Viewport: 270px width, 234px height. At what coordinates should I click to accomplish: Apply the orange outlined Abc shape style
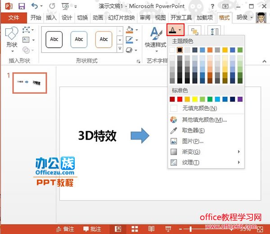(103, 40)
